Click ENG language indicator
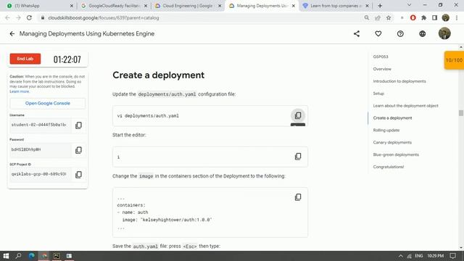 click(419, 256)
